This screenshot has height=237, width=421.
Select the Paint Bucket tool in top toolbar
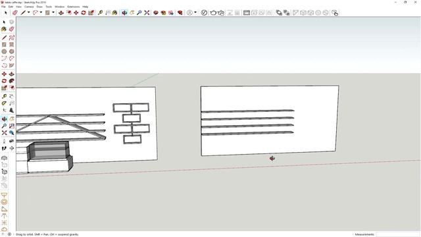[115, 13]
